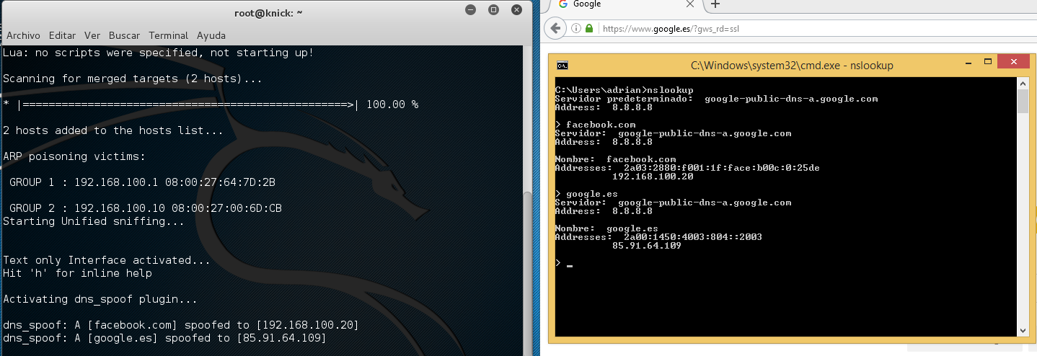Open the Terminal menu in menu bar
The height and width of the screenshot is (356, 1037).
(169, 35)
